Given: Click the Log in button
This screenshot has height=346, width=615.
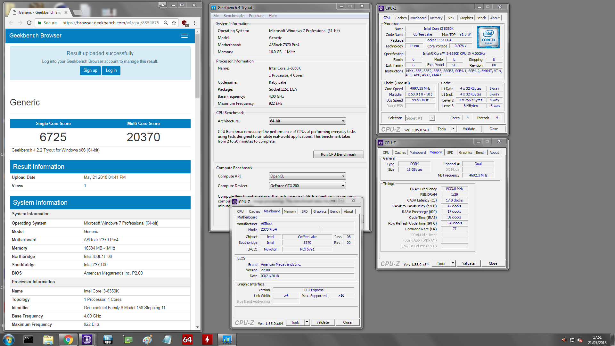Looking at the screenshot, I should [x=111, y=70].
